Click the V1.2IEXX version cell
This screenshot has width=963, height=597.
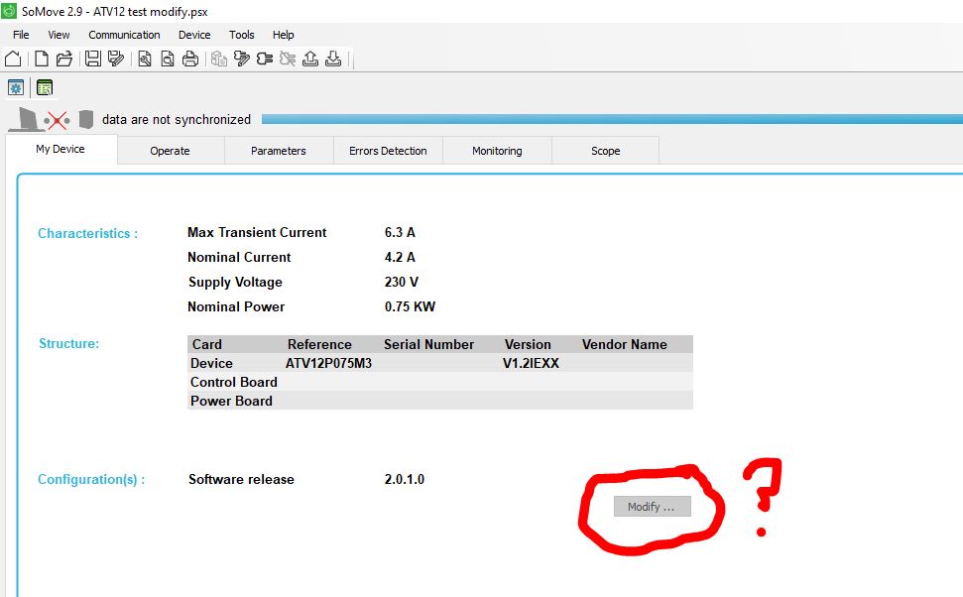click(x=531, y=364)
